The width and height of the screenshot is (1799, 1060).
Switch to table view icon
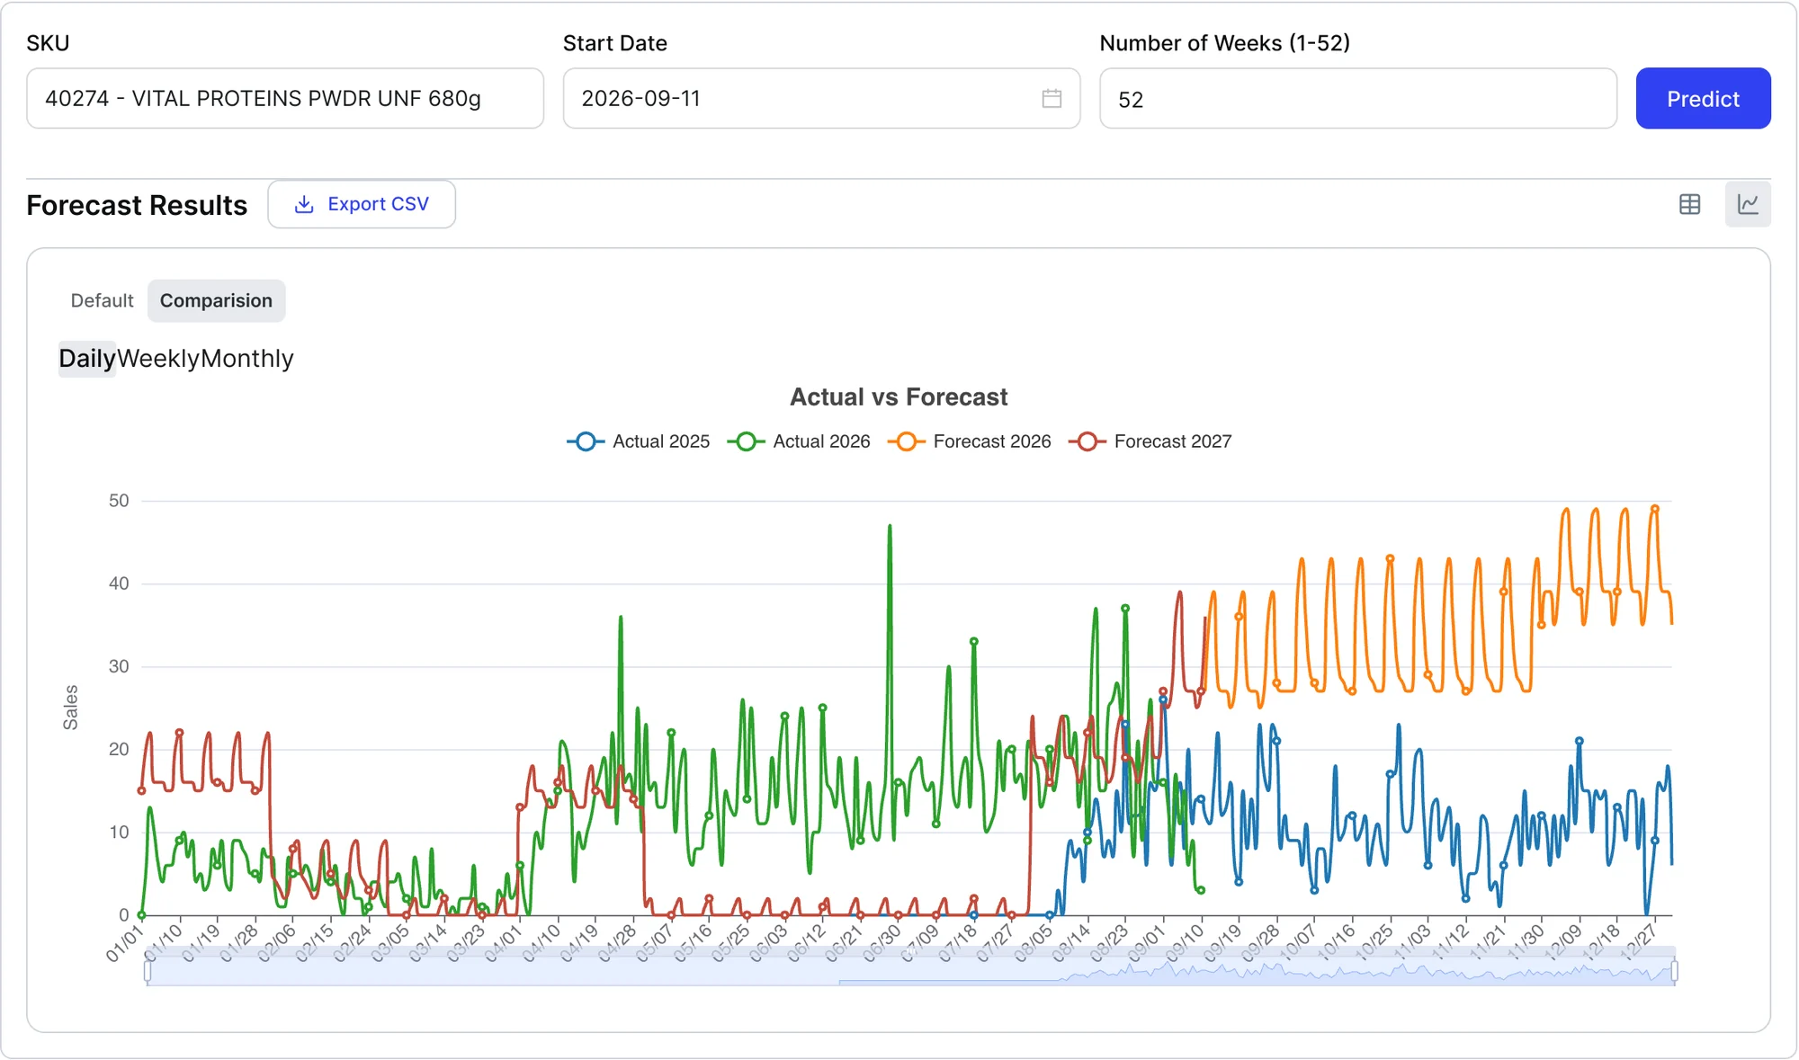tap(1690, 204)
